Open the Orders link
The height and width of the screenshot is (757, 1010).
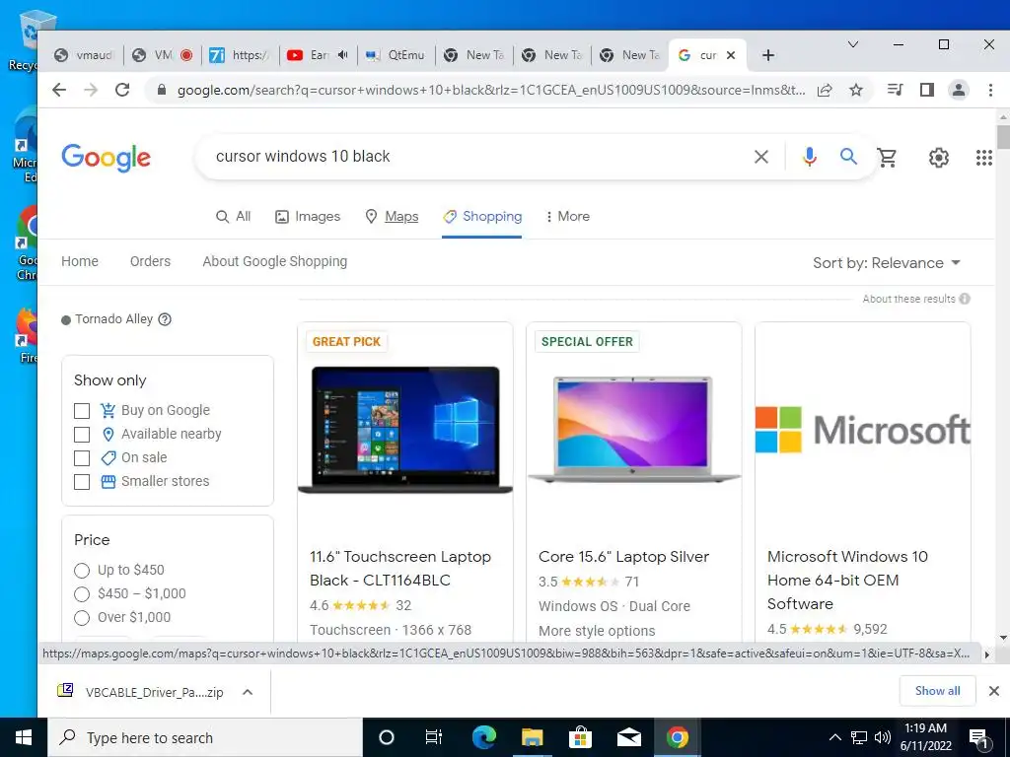[150, 261]
